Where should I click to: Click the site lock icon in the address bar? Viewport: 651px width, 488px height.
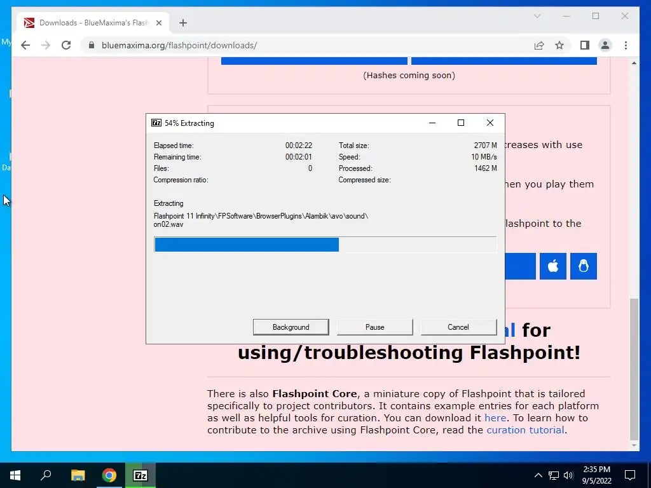click(x=92, y=45)
